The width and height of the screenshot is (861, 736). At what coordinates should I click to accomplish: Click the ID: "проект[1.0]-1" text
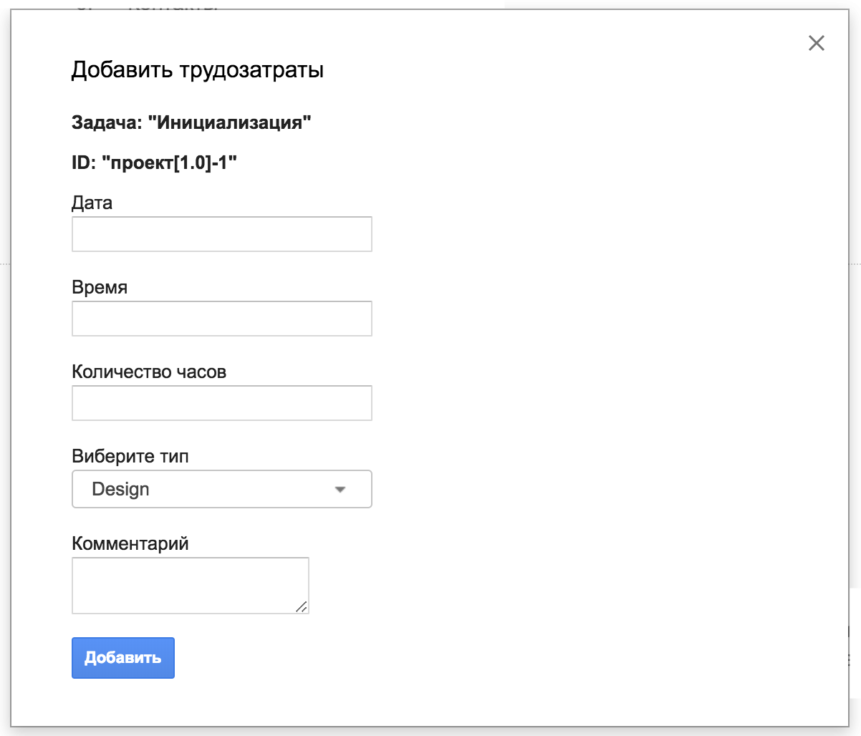[x=154, y=163]
